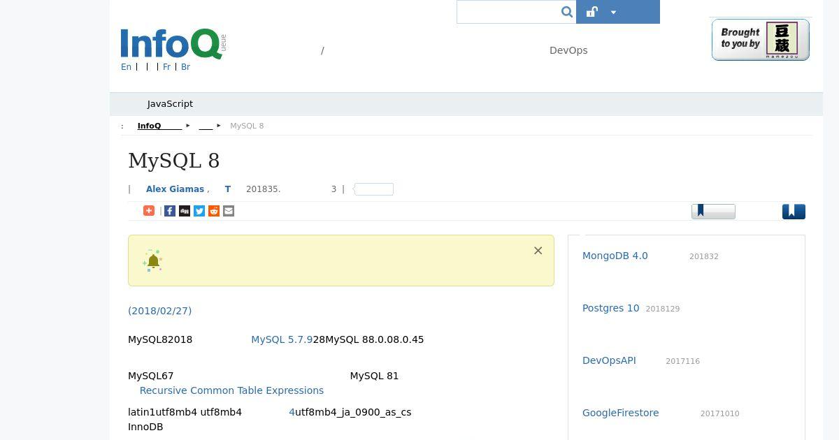Click the orange plus share icon
839x440 pixels.
(149, 210)
